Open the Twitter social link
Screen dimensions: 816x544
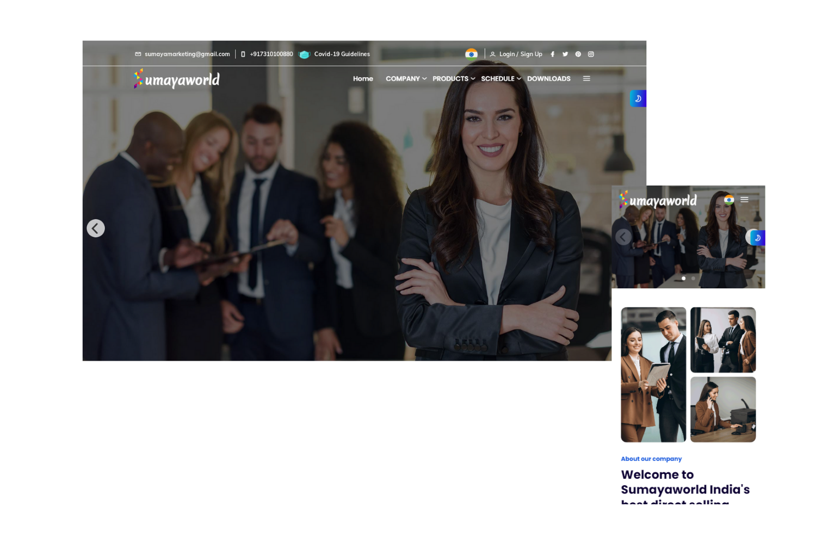pos(565,54)
